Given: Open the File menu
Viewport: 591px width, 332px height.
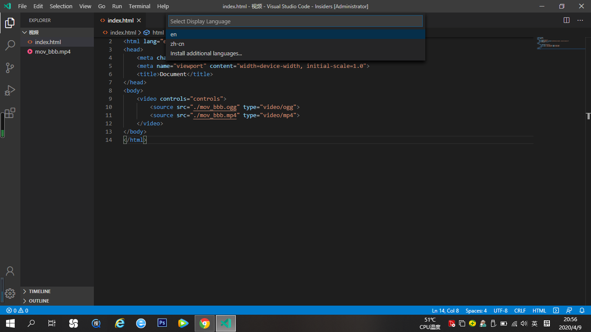Looking at the screenshot, I should click(22, 6).
